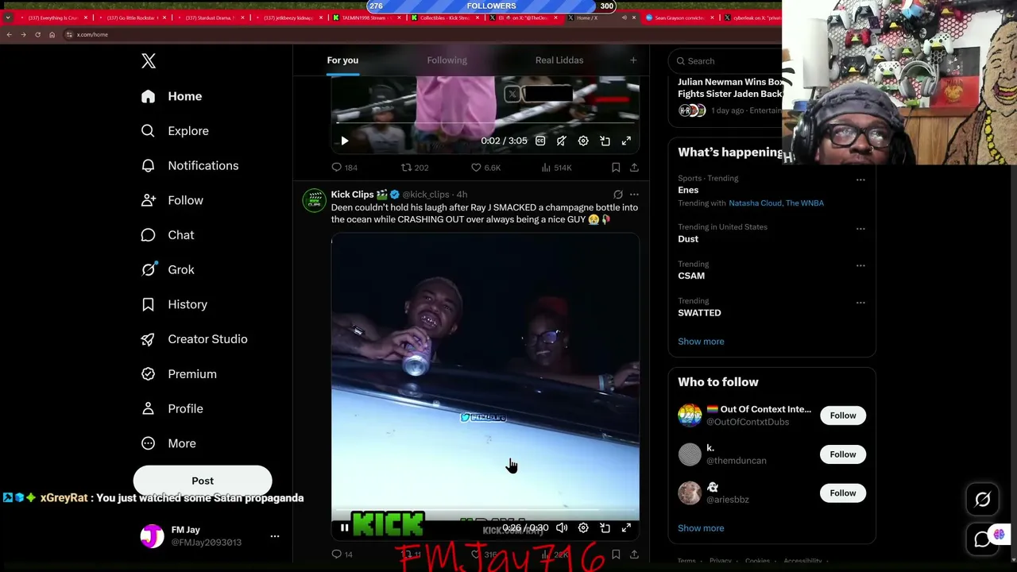Open Premium from the sidebar
The height and width of the screenshot is (572, 1017).
(x=178, y=374)
